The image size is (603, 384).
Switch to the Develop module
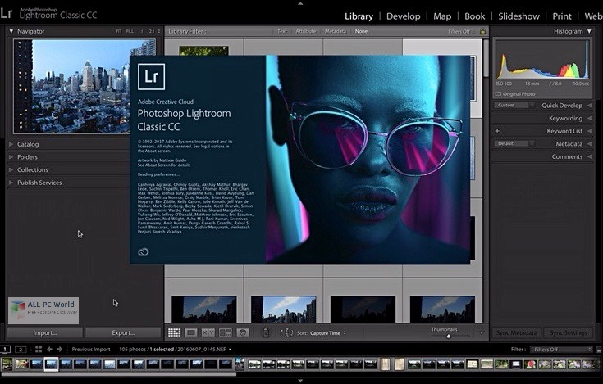pos(404,16)
